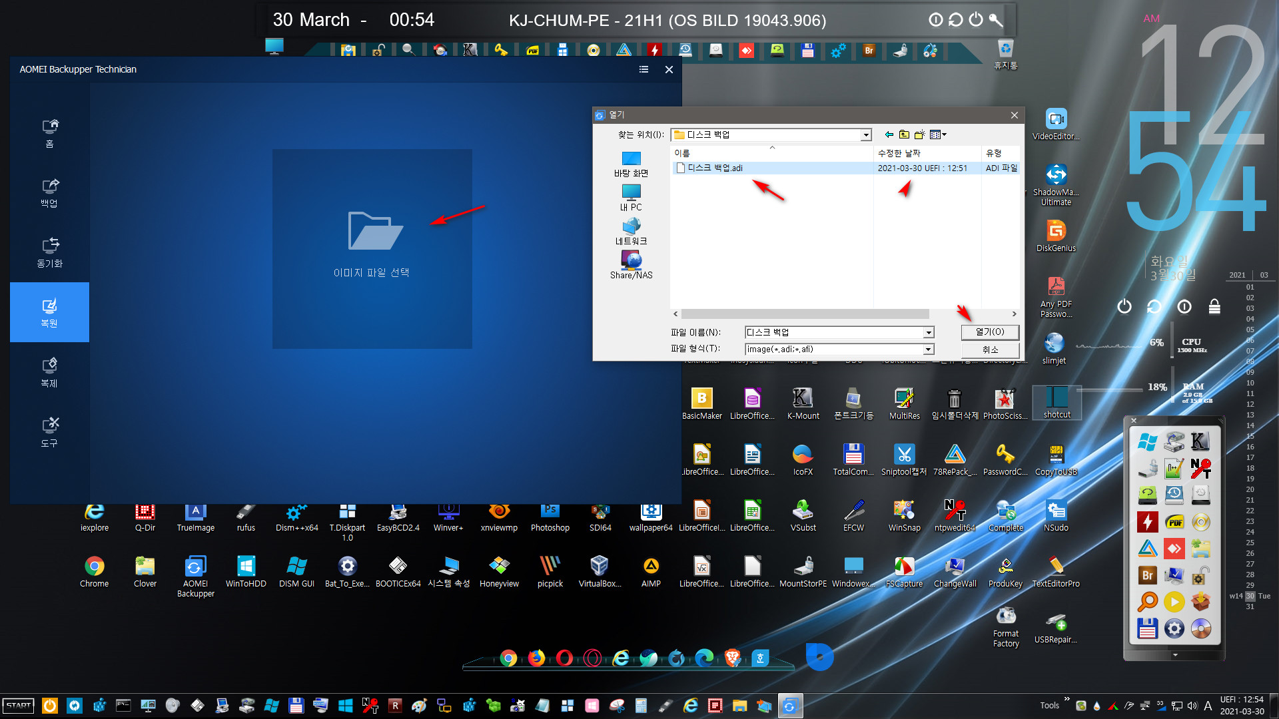Click Opera icon in bottom dock
The height and width of the screenshot is (719, 1279).
(x=564, y=658)
